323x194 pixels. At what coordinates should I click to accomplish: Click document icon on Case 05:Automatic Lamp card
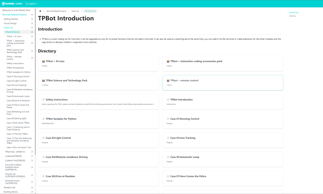(x=168, y=157)
